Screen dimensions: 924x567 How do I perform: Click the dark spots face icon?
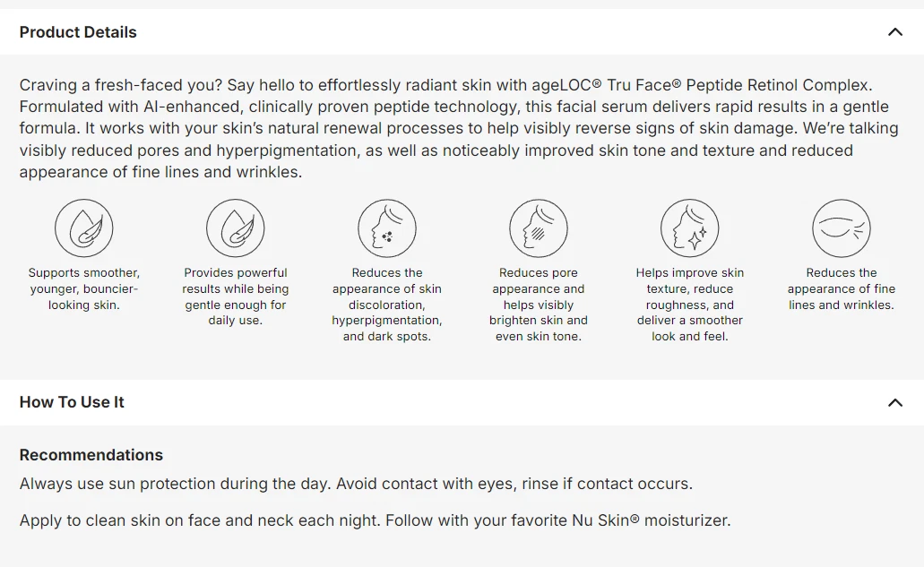[x=387, y=228]
